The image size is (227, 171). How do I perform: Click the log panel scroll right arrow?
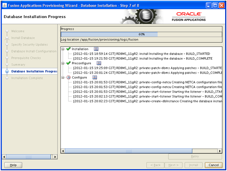tap(220, 151)
